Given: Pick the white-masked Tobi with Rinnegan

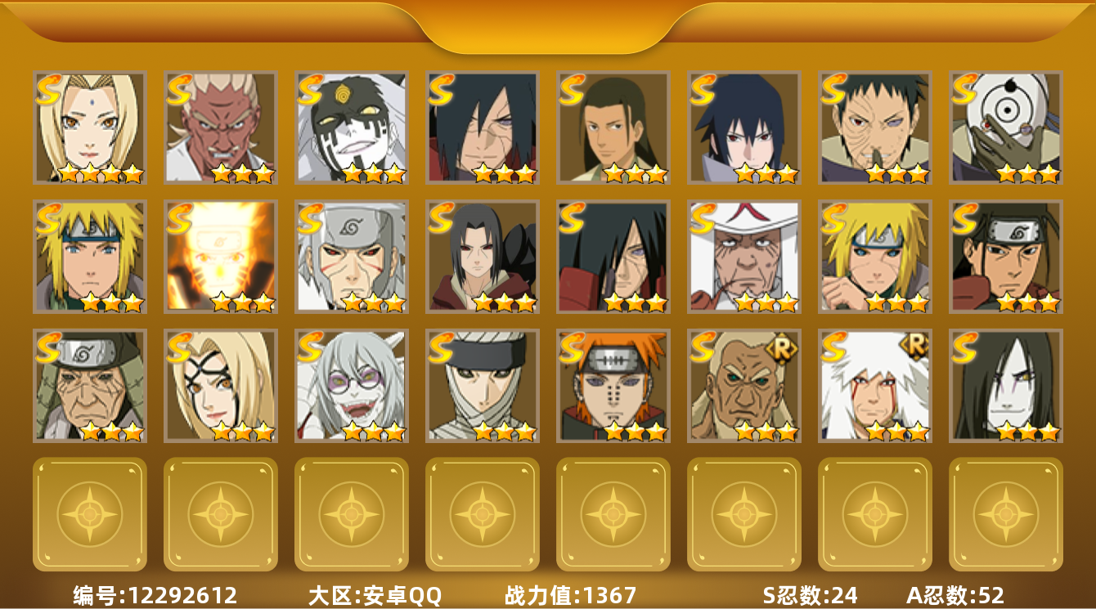Looking at the screenshot, I should pyautogui.click(x=1005, y=127).
